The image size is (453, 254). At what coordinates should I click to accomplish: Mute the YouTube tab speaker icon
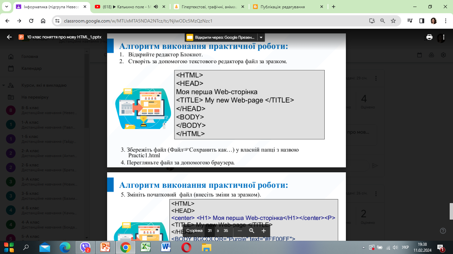156,7
